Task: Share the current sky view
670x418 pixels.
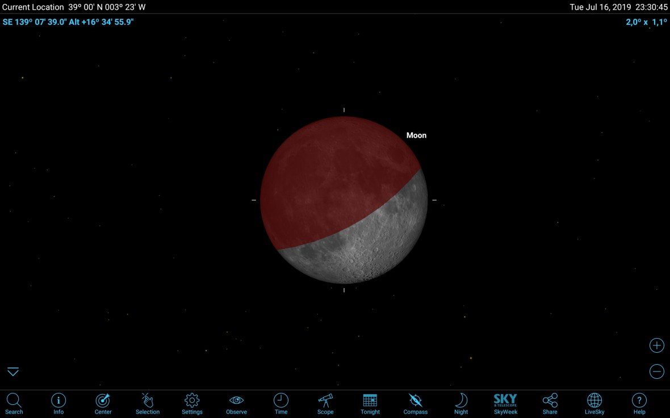Action: tap(550, 403)
